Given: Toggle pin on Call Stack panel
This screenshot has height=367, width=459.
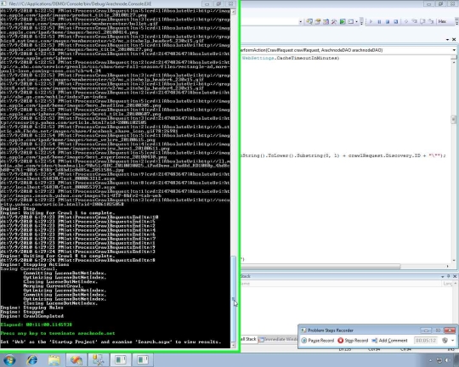Looking at the screenshot, I should (x=448, y=276).
